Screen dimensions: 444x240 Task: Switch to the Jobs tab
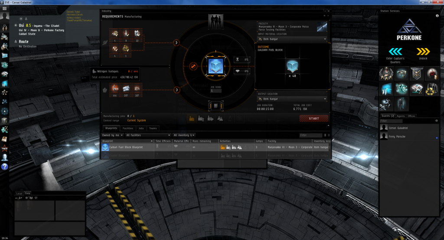click(x=141, y=129)
